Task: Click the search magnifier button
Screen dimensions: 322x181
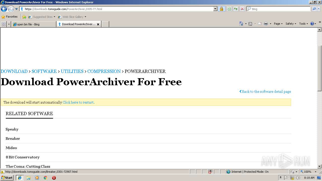Action: click(314, 9)
